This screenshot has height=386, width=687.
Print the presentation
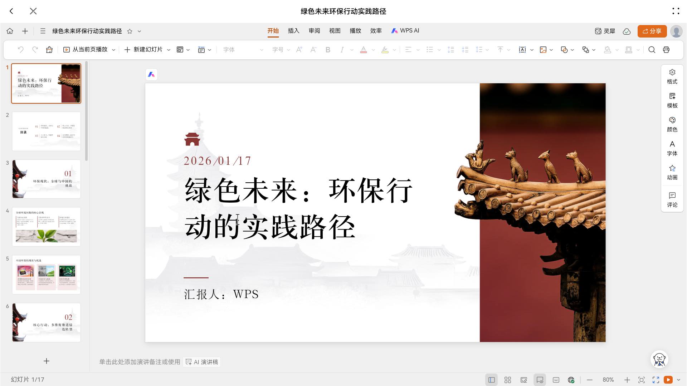[x=666, y=50]
